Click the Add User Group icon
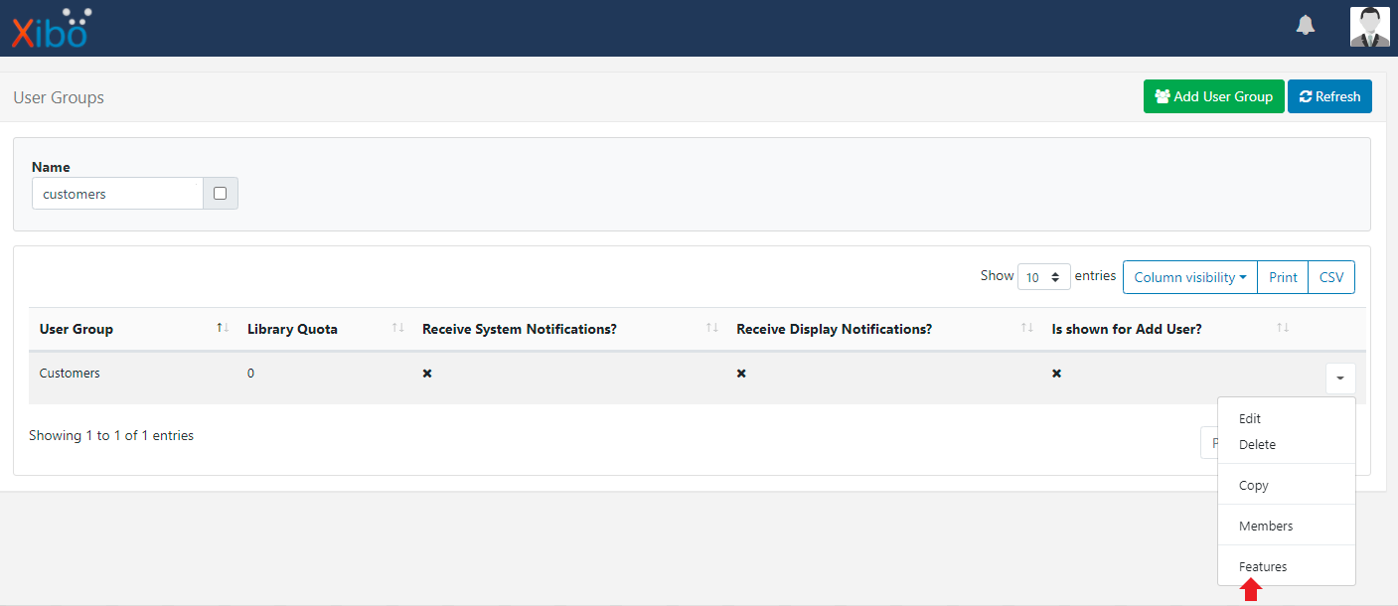This screenshot has width=1398, height=606. coord(1165,96)
